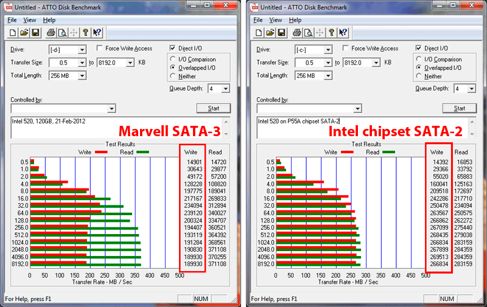The width and height of the screenshot is (487, 307).
Task: Click Print icon in left window
Action: click(x=51, y=33)
